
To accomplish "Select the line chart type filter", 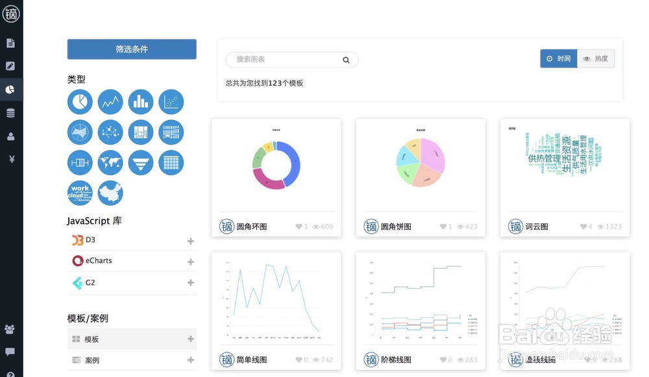I will [x=110, y=101].
